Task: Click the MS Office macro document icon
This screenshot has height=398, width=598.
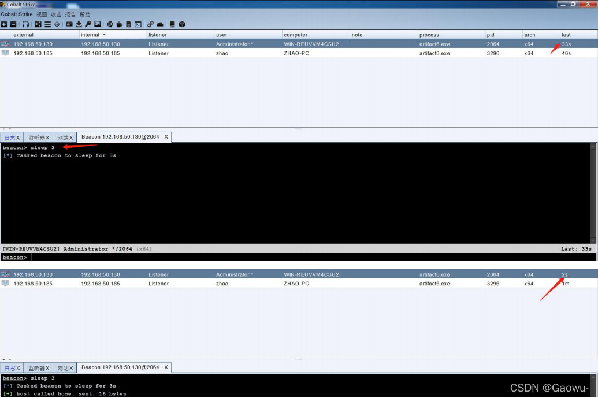Action: [128, 24]
